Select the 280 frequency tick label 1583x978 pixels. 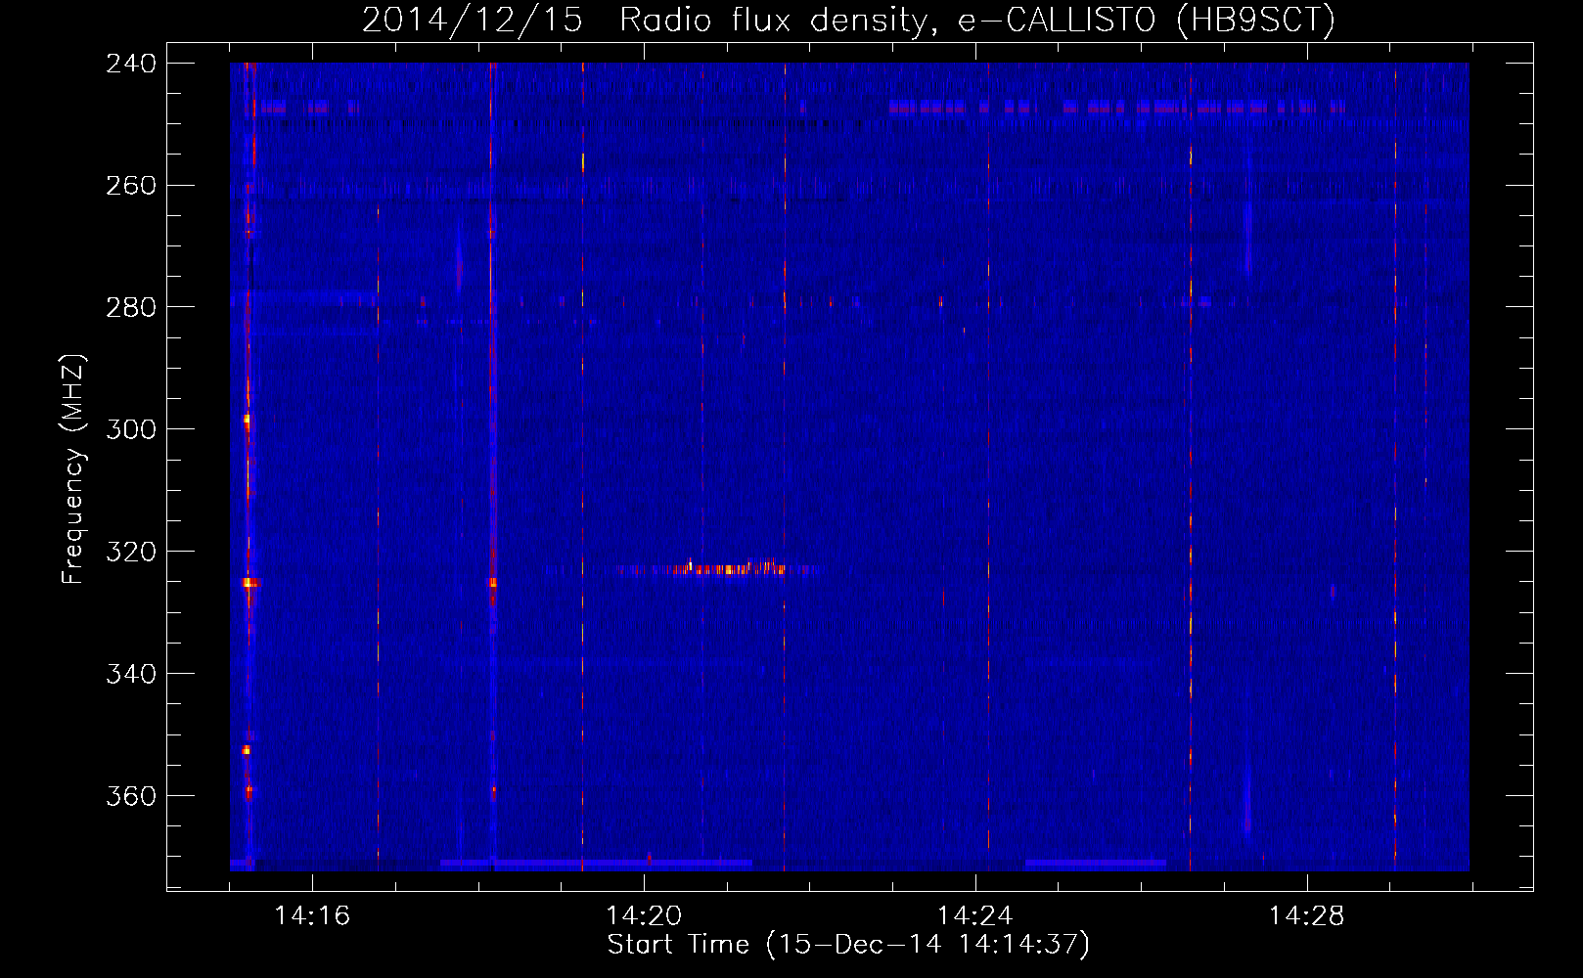click(131, 308)
